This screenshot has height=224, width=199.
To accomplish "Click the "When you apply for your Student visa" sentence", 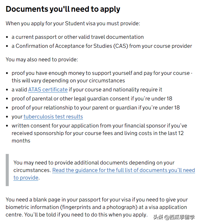I will point(73,23).
